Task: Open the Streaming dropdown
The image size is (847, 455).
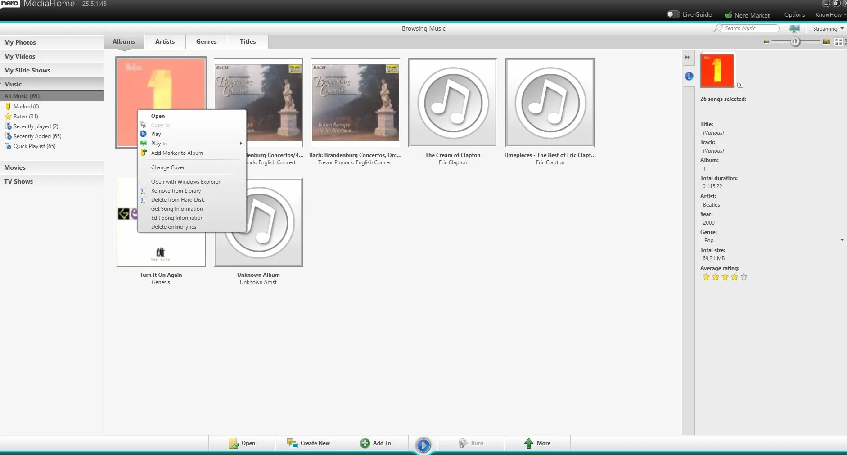Action: tap(828, 29)
